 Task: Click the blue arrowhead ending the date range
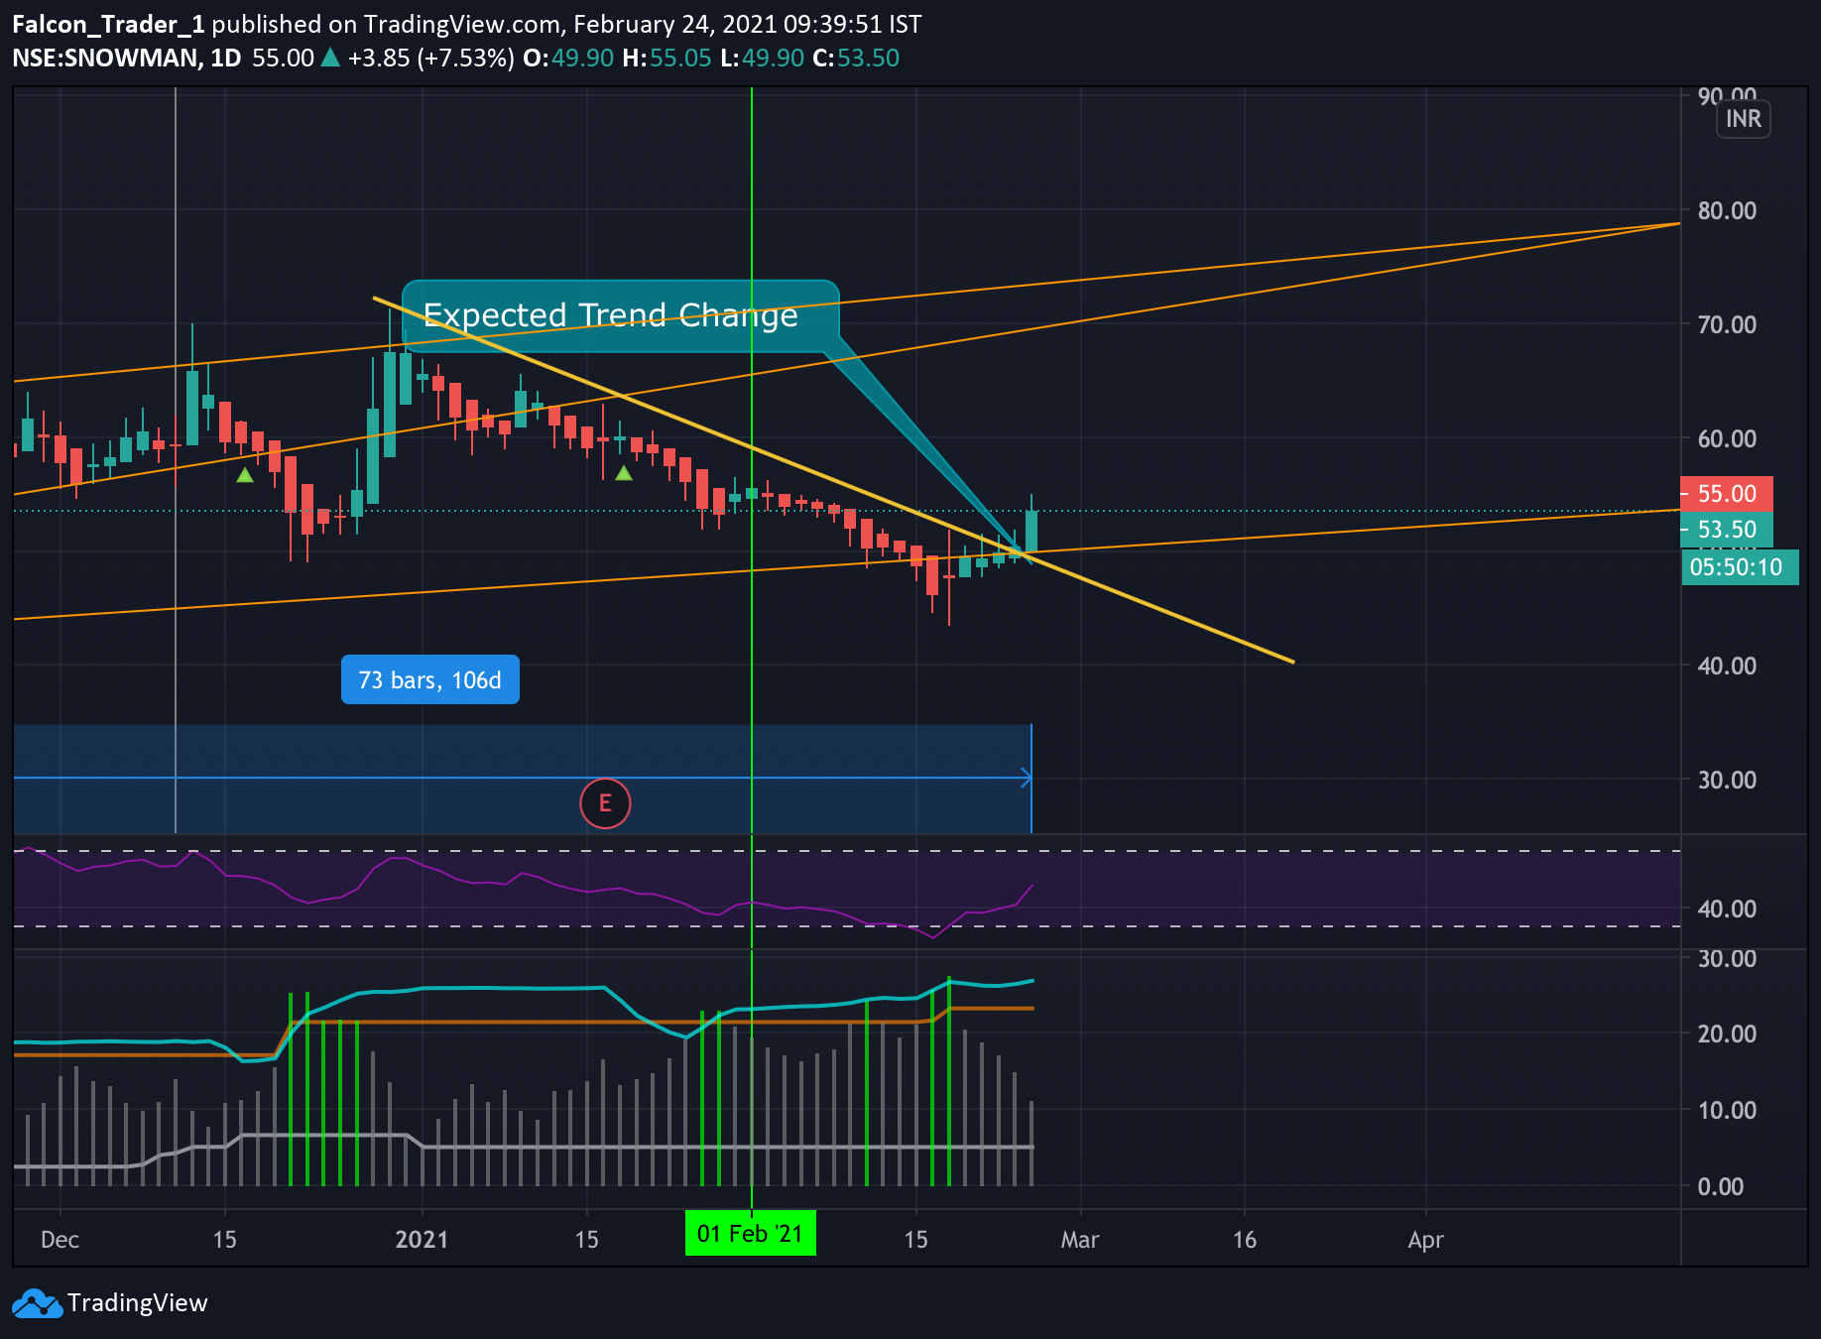(1028, 778)
